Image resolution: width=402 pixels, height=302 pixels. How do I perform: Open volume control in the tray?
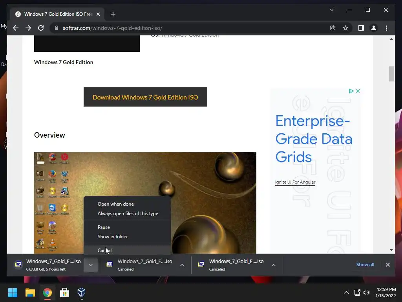[366, 293]
